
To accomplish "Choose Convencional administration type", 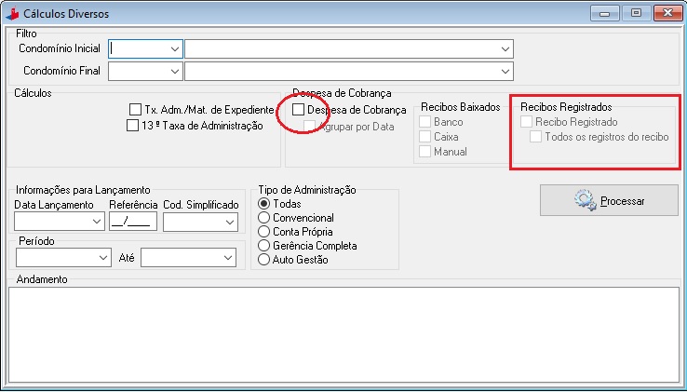I will (263, 217).
